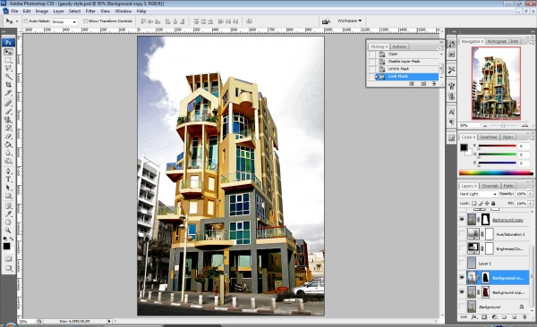Select the Rectangle shape tool
Image resolution: width=537 pixels, height=327 pixels.
coord(8,196)
